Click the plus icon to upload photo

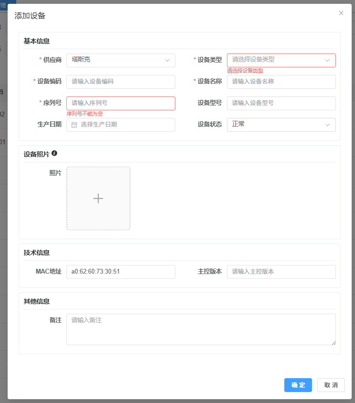(x=98, y=198)
